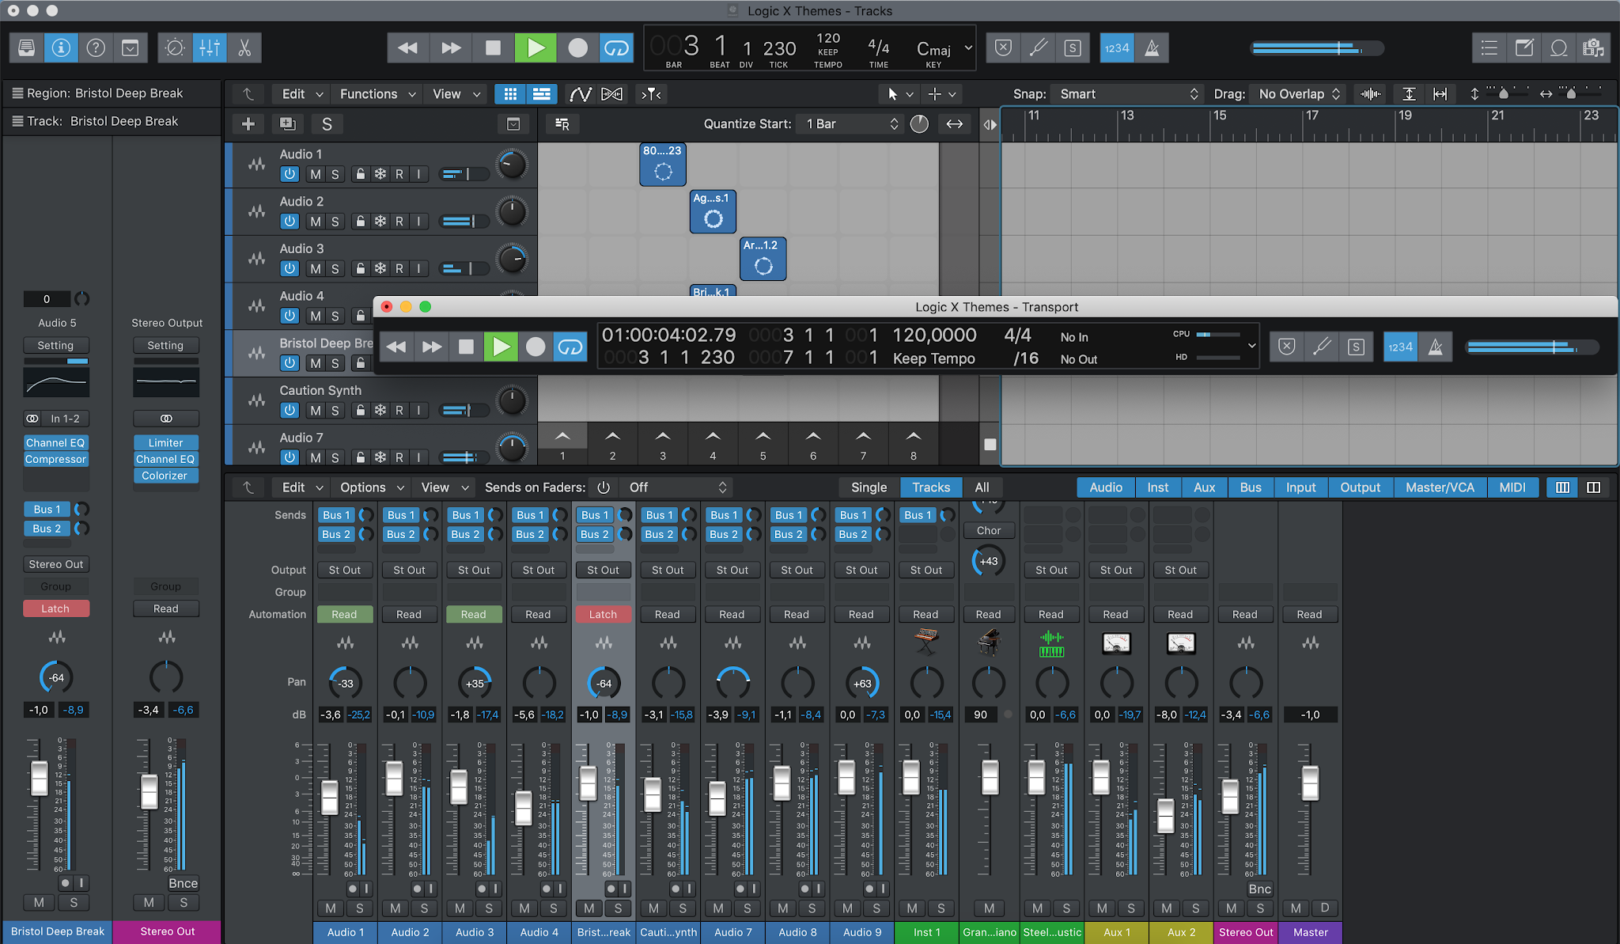Toggle record enable R on Audio 7 track

tap(399, 457)
